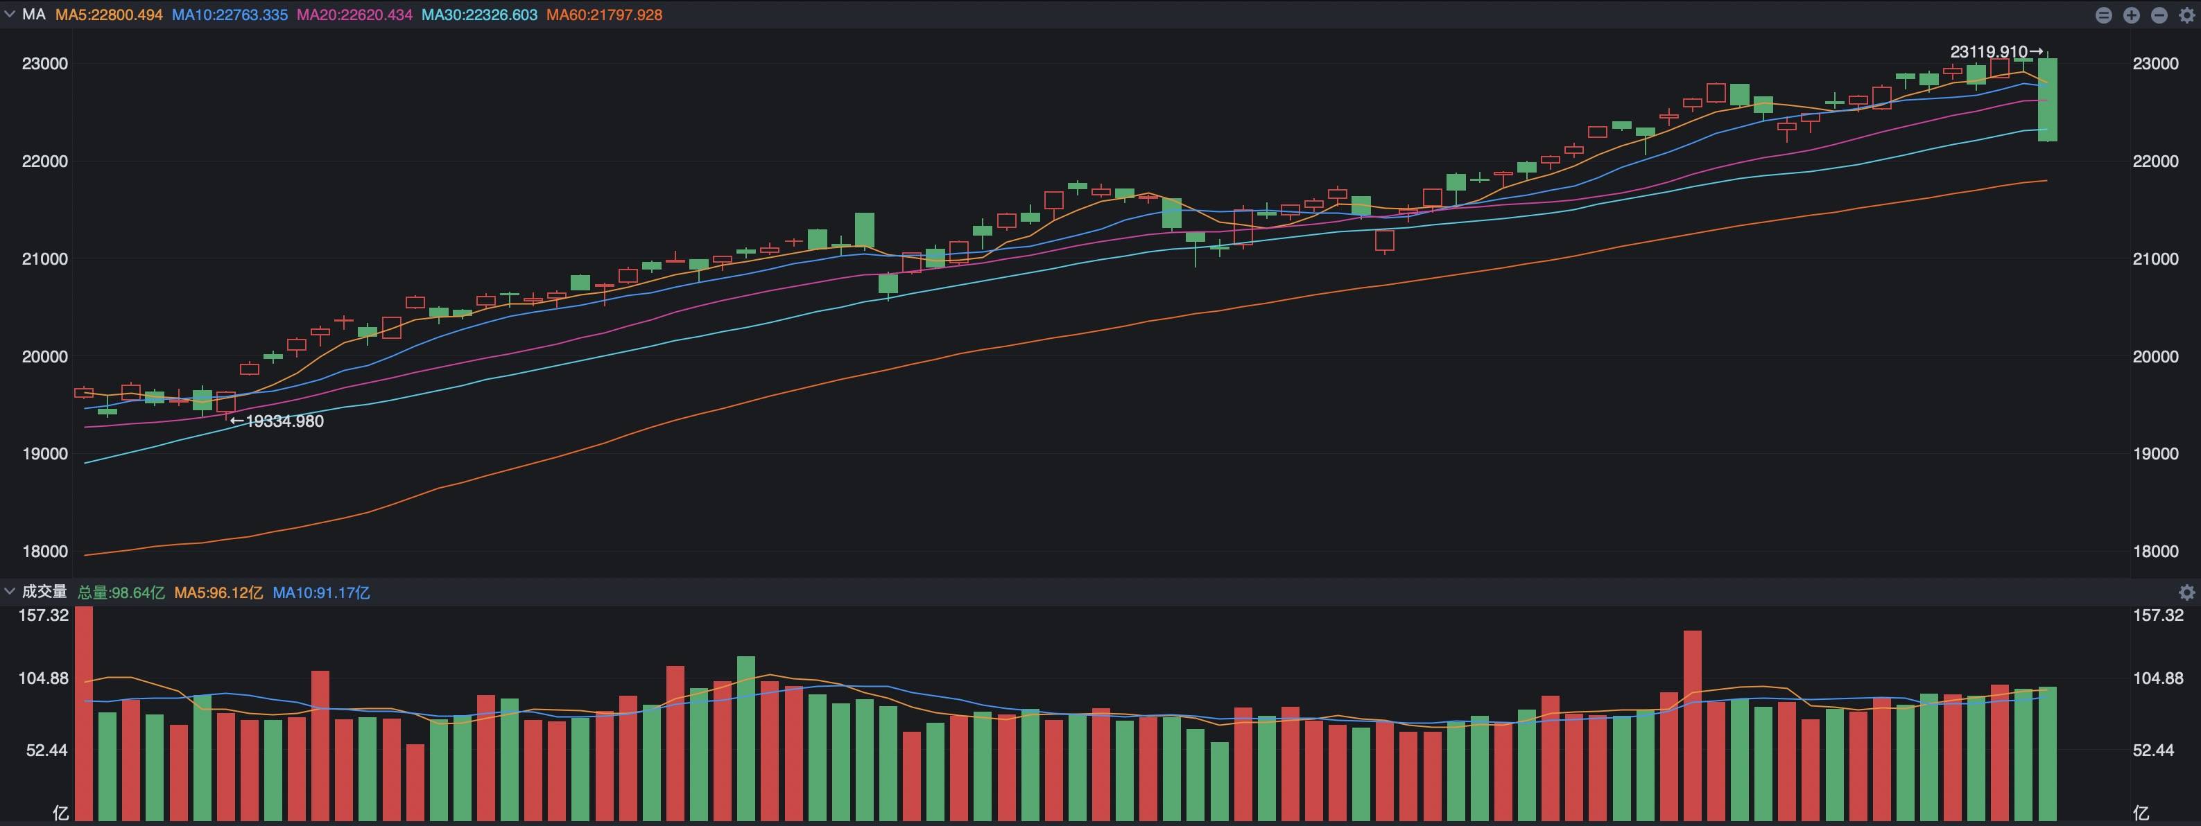Image resolution: width=2201 pixels, height=826 pixels.
Task: Click the MA20 legend value
Action: point(354,15)
